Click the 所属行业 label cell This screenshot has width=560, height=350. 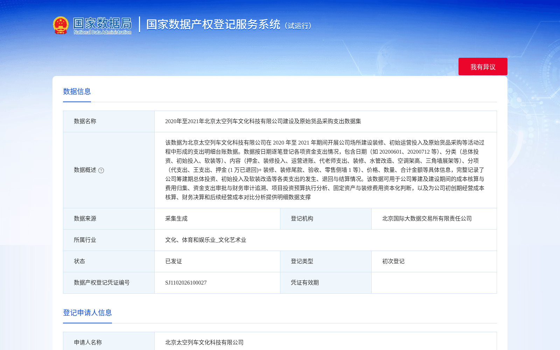(x=109, y=240)
